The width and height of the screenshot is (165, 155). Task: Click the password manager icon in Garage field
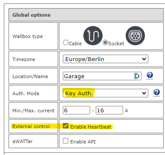click(137, 76)
